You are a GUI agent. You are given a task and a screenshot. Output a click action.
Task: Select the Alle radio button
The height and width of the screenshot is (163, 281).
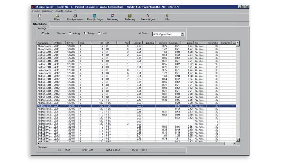pos(43,33)
